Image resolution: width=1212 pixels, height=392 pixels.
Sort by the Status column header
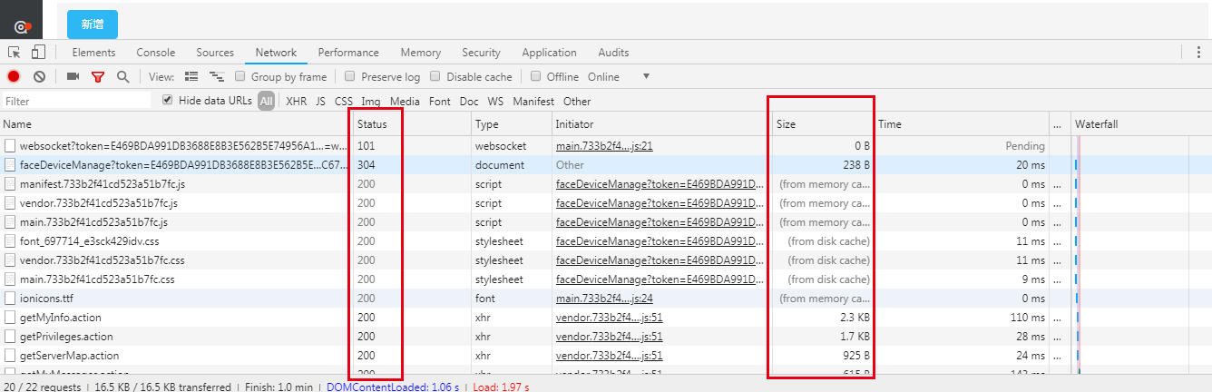pyautogui.click(x=411, y=124)
